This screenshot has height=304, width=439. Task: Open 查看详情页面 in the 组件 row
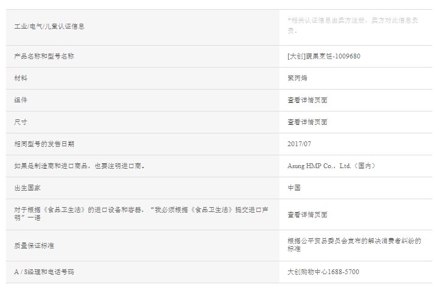click(307, 101)
